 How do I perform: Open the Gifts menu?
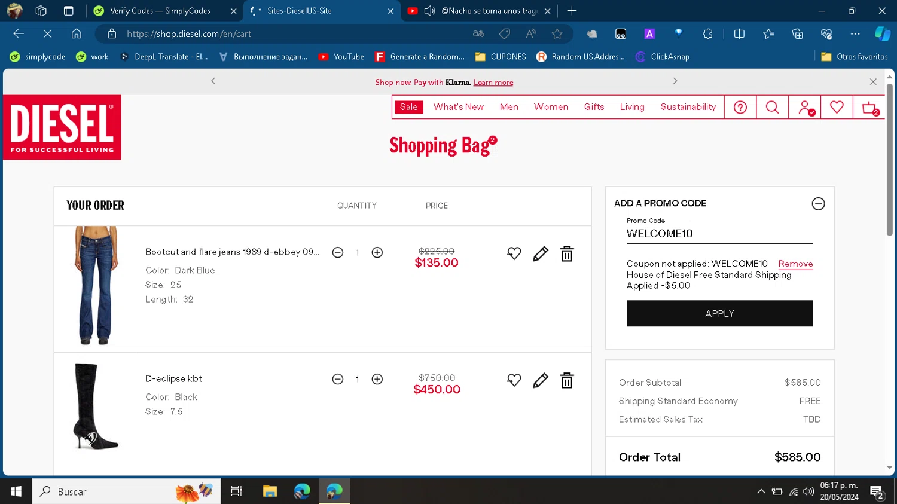pos(594,107)
